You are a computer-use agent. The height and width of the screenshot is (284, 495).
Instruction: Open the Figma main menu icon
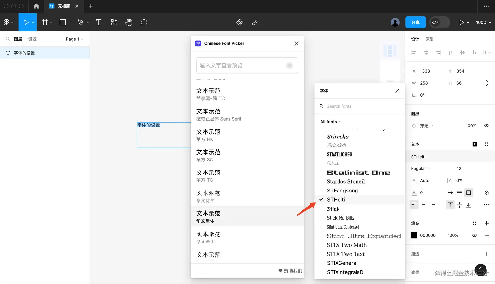tap(7, 22)
